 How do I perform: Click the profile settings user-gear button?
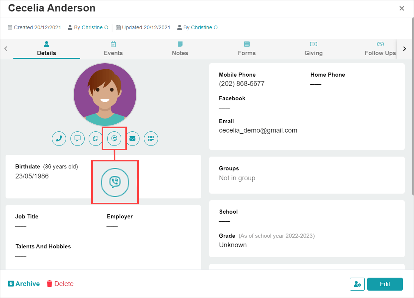click(357, 284)
